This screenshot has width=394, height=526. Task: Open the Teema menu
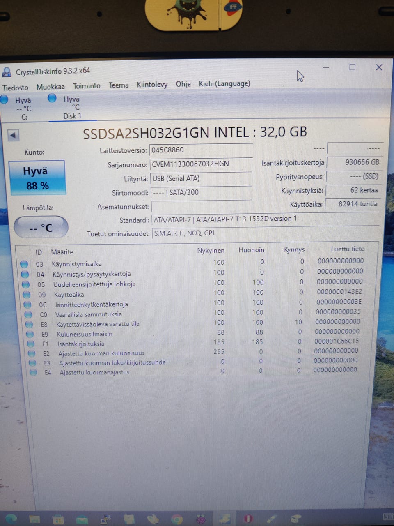tap(119, 85)
